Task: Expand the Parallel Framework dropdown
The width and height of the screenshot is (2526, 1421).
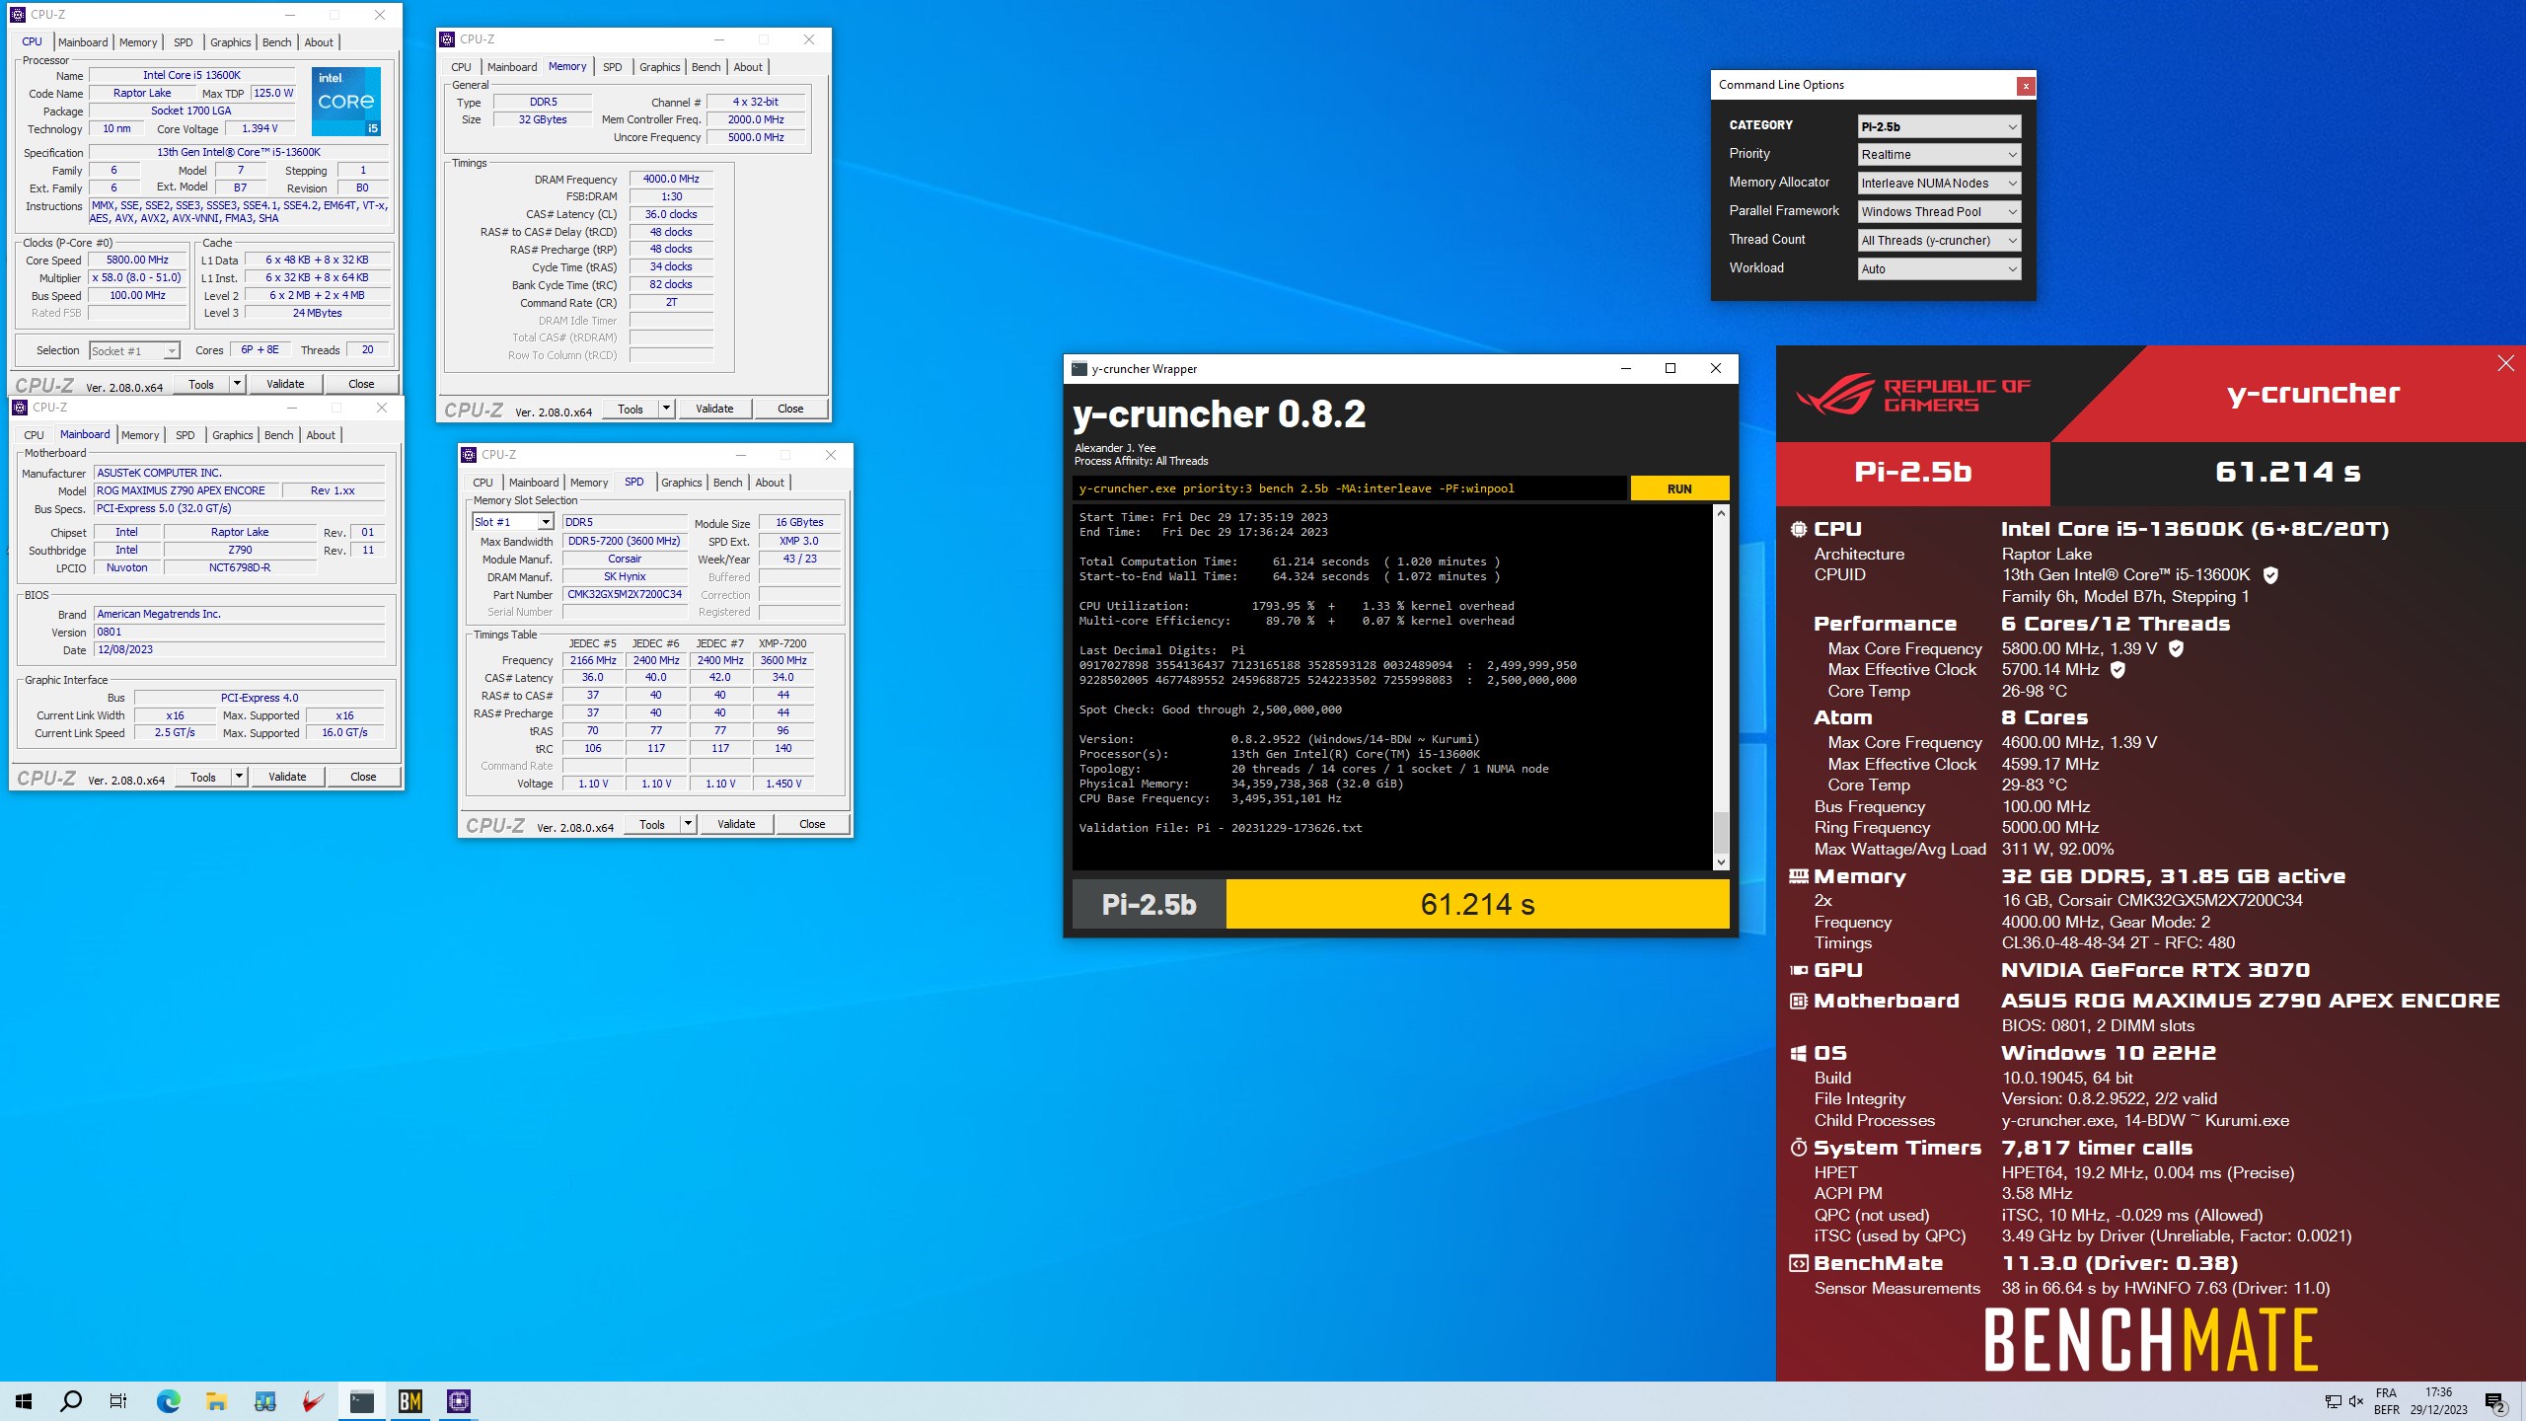Action: point(1939,212)
